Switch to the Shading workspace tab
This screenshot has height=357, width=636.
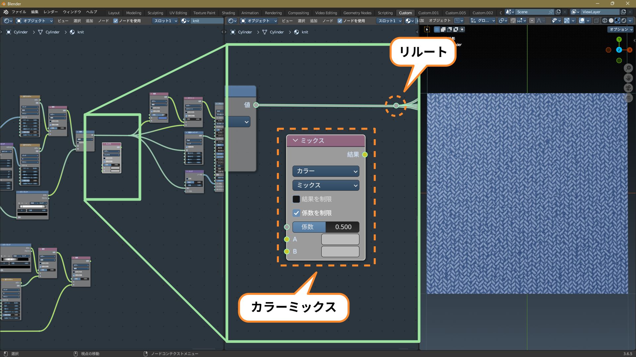(x=228, y=13)
